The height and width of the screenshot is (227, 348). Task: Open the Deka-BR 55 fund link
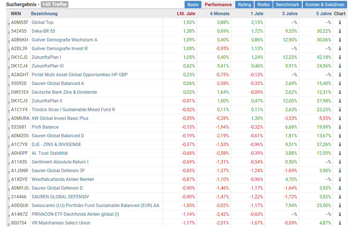pyautogui.click(x=43, y=31)
